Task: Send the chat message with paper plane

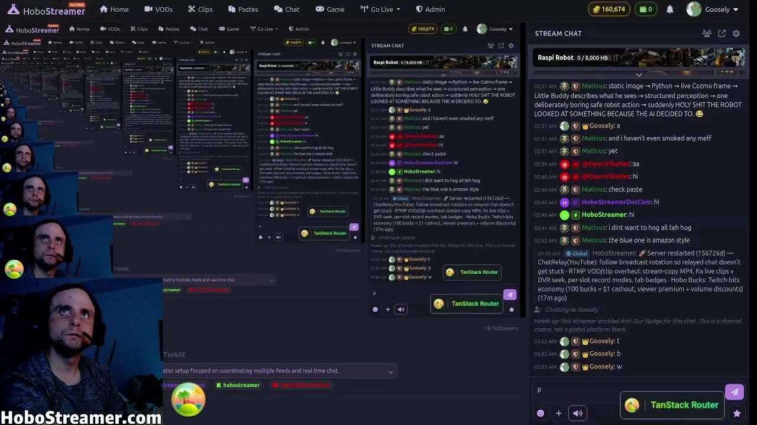Action: click(x=735, y=391)
